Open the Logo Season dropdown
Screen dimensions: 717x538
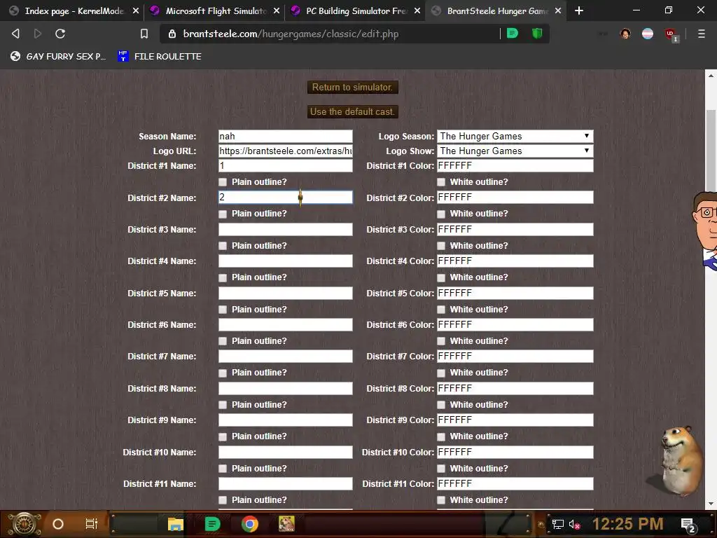coord(515,136)
